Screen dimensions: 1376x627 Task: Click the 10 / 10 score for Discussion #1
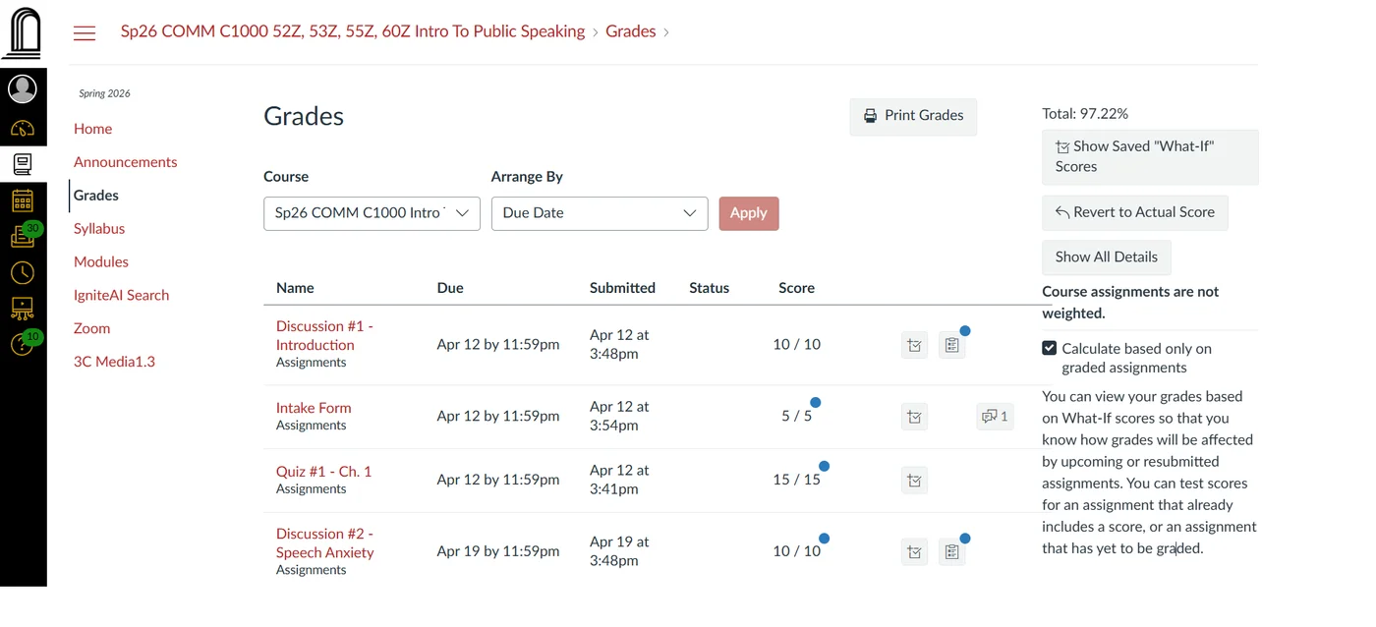796,345
